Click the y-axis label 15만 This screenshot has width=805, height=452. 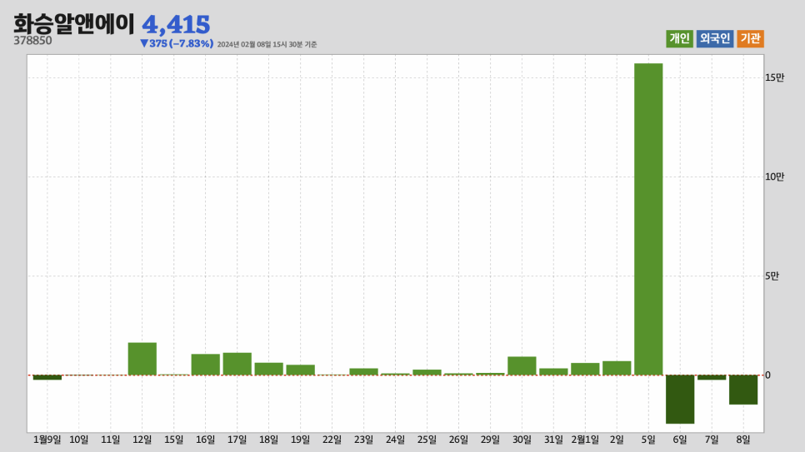pos(774,78)
